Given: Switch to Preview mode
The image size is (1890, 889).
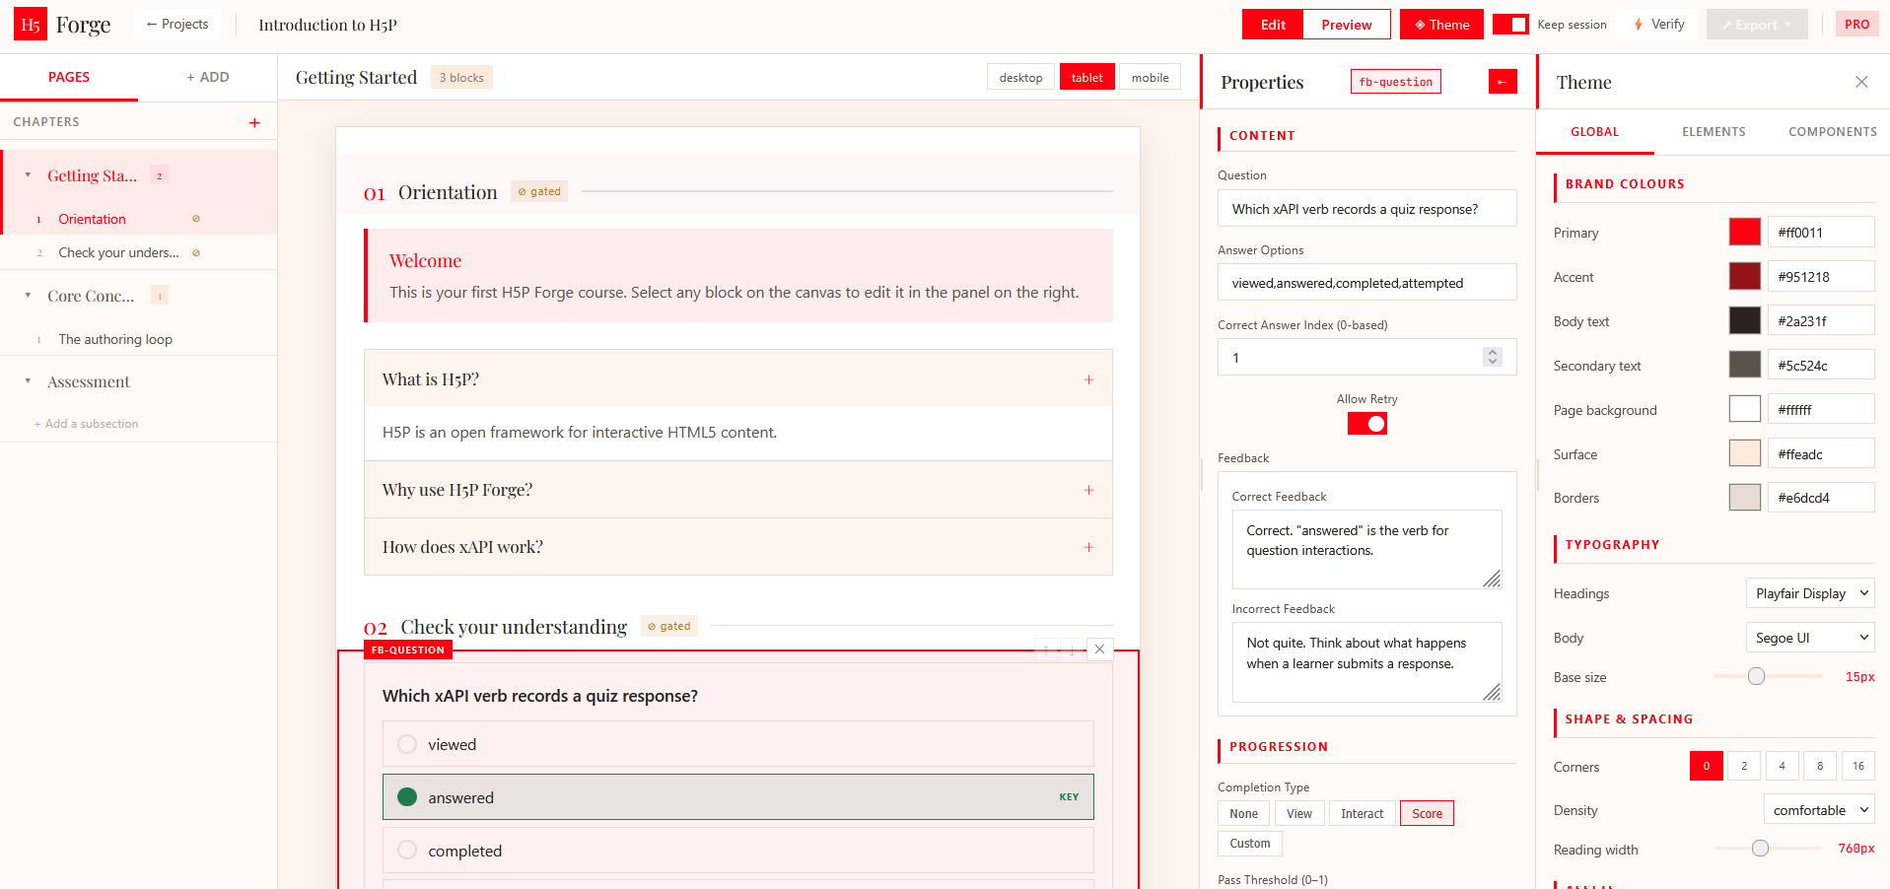Looking at the screenshot, I should tap(1347, 25).
